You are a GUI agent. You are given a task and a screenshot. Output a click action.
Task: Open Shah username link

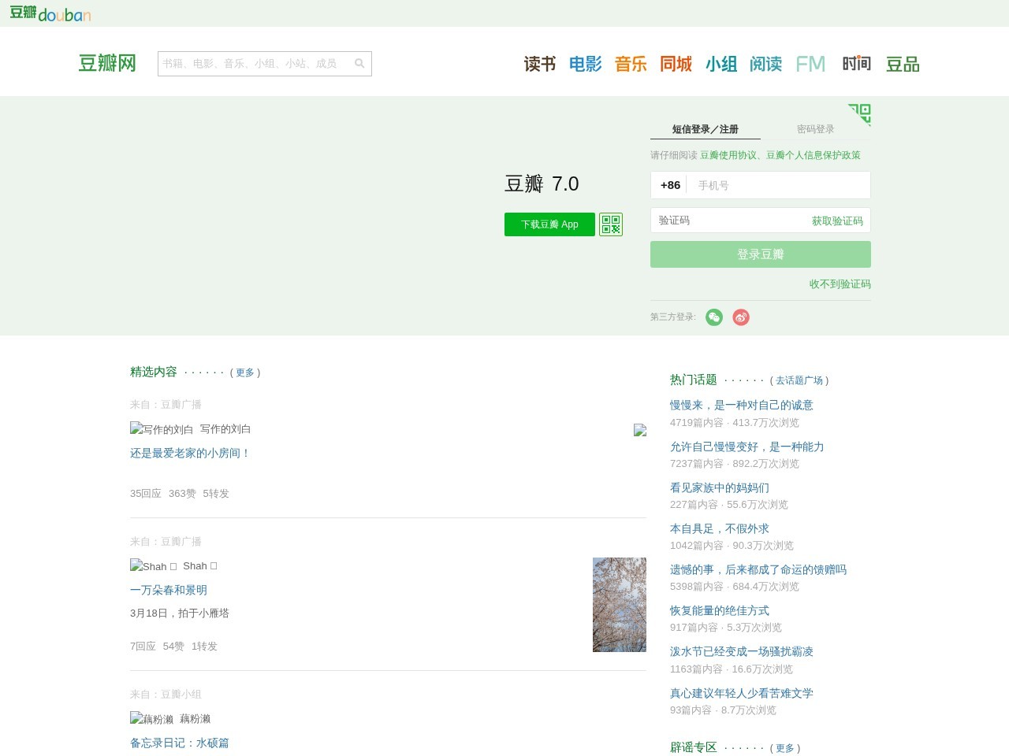[x=200, y=566]
